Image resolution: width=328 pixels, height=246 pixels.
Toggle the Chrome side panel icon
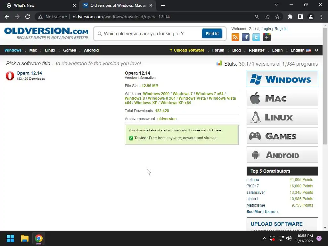[x=300, y=17]
